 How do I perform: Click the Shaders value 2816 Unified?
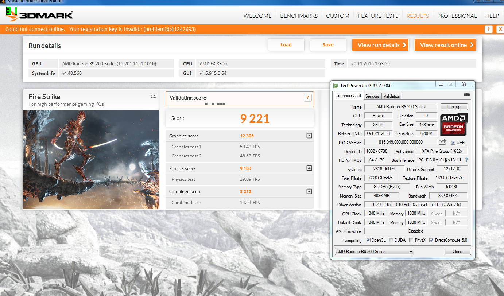(x=384, y=169)
